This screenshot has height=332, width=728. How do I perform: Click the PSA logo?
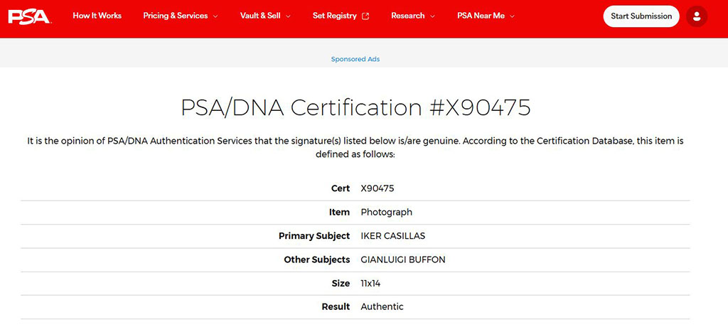click(28, 16)
